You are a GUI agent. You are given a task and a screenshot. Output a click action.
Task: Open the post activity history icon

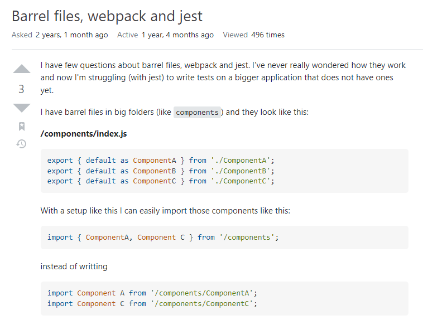pos(21,144)
